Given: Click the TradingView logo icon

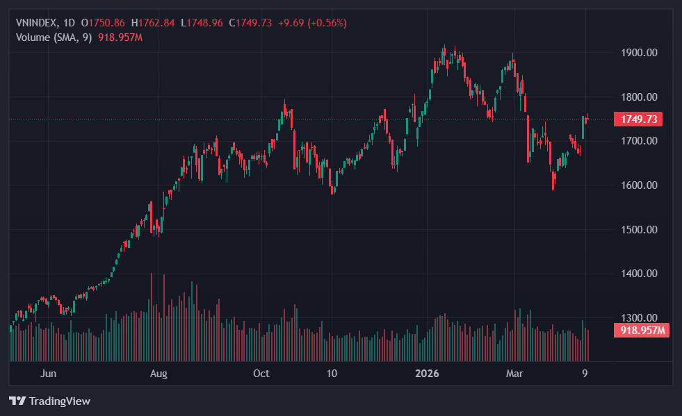Looking at the screenshot, I should (x=17, y=401).
